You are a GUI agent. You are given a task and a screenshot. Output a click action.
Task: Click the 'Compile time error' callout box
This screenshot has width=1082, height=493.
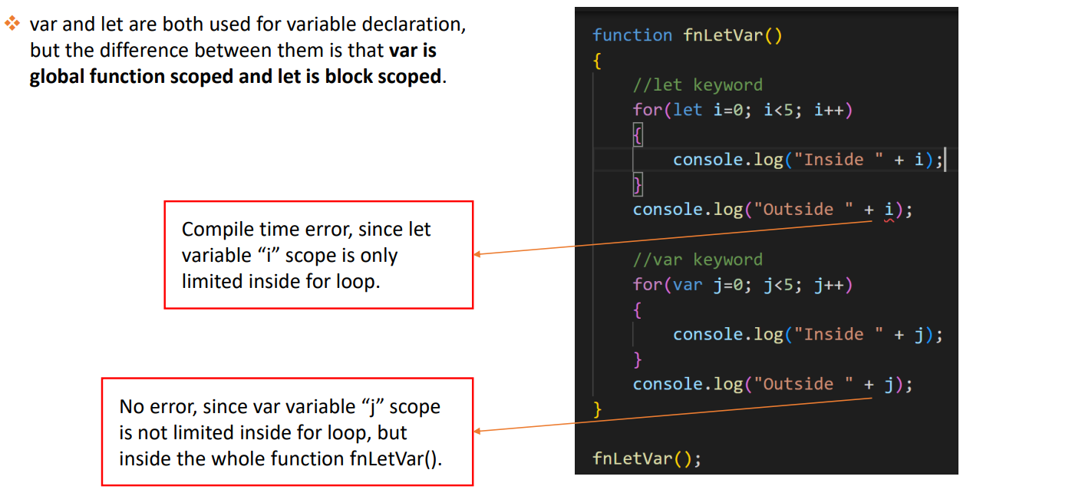(x=318, y=255)
